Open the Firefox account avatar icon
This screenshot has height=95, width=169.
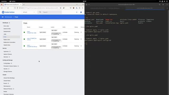pos(74,8)
